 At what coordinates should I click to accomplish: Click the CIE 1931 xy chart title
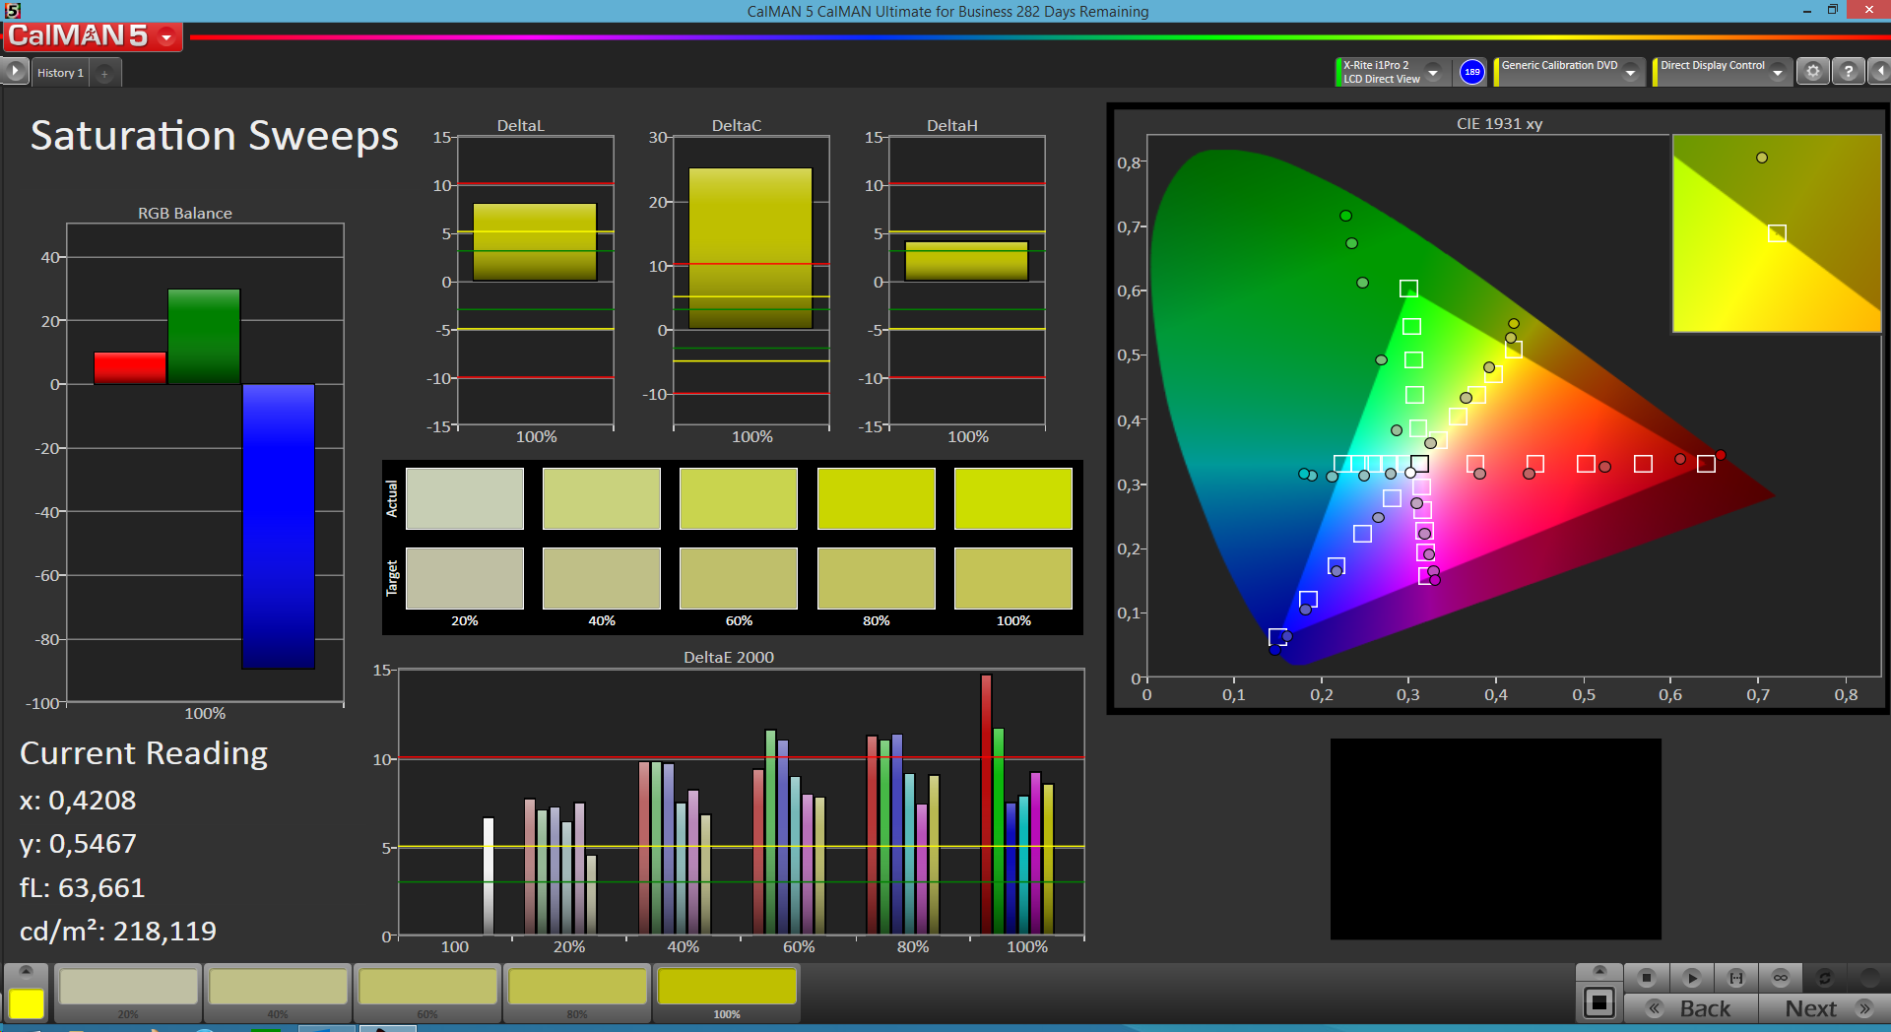click(1499, 124)
